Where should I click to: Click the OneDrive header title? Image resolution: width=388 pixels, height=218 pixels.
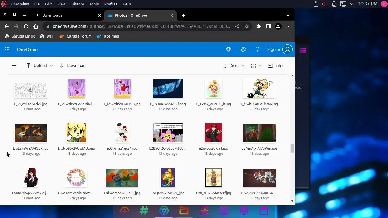pos(27,49)
